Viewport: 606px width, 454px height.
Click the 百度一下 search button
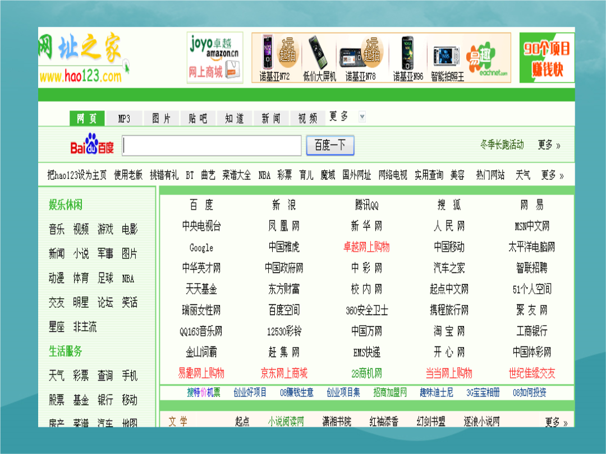(x=330, y=145)
